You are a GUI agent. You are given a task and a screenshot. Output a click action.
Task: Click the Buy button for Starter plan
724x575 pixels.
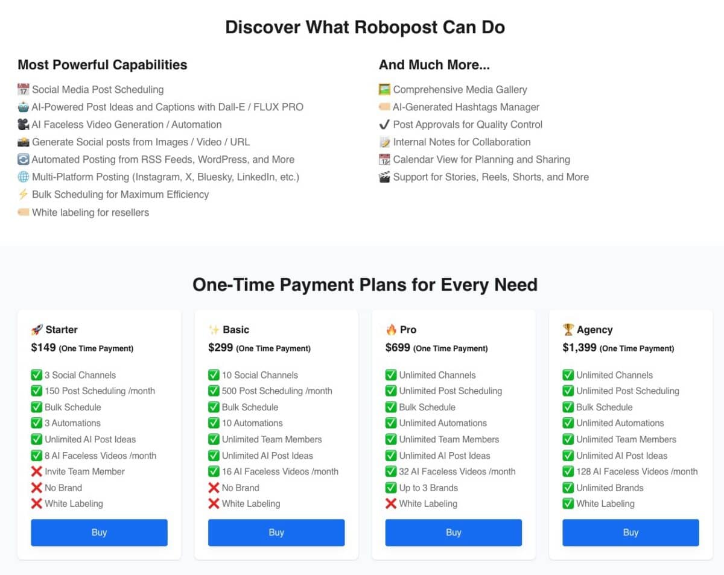pyautogui.click(x=99, y=532)
